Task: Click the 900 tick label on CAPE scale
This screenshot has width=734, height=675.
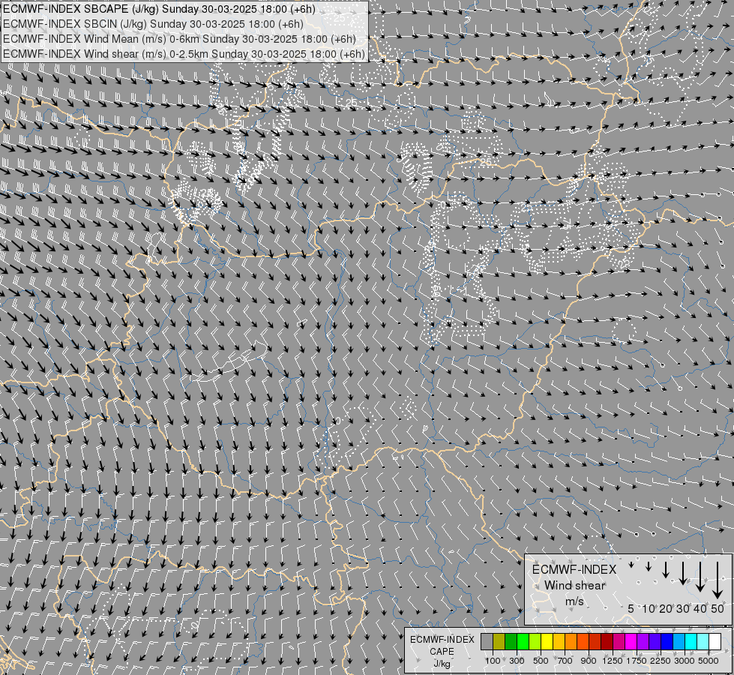Action: click(589, 661)
